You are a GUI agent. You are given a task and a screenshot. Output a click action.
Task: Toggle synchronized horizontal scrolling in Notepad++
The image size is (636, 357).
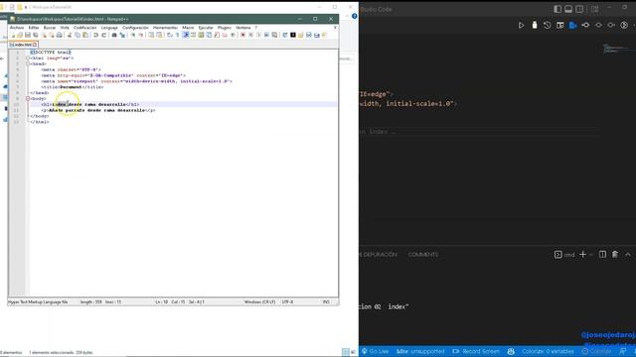(159, 35)
